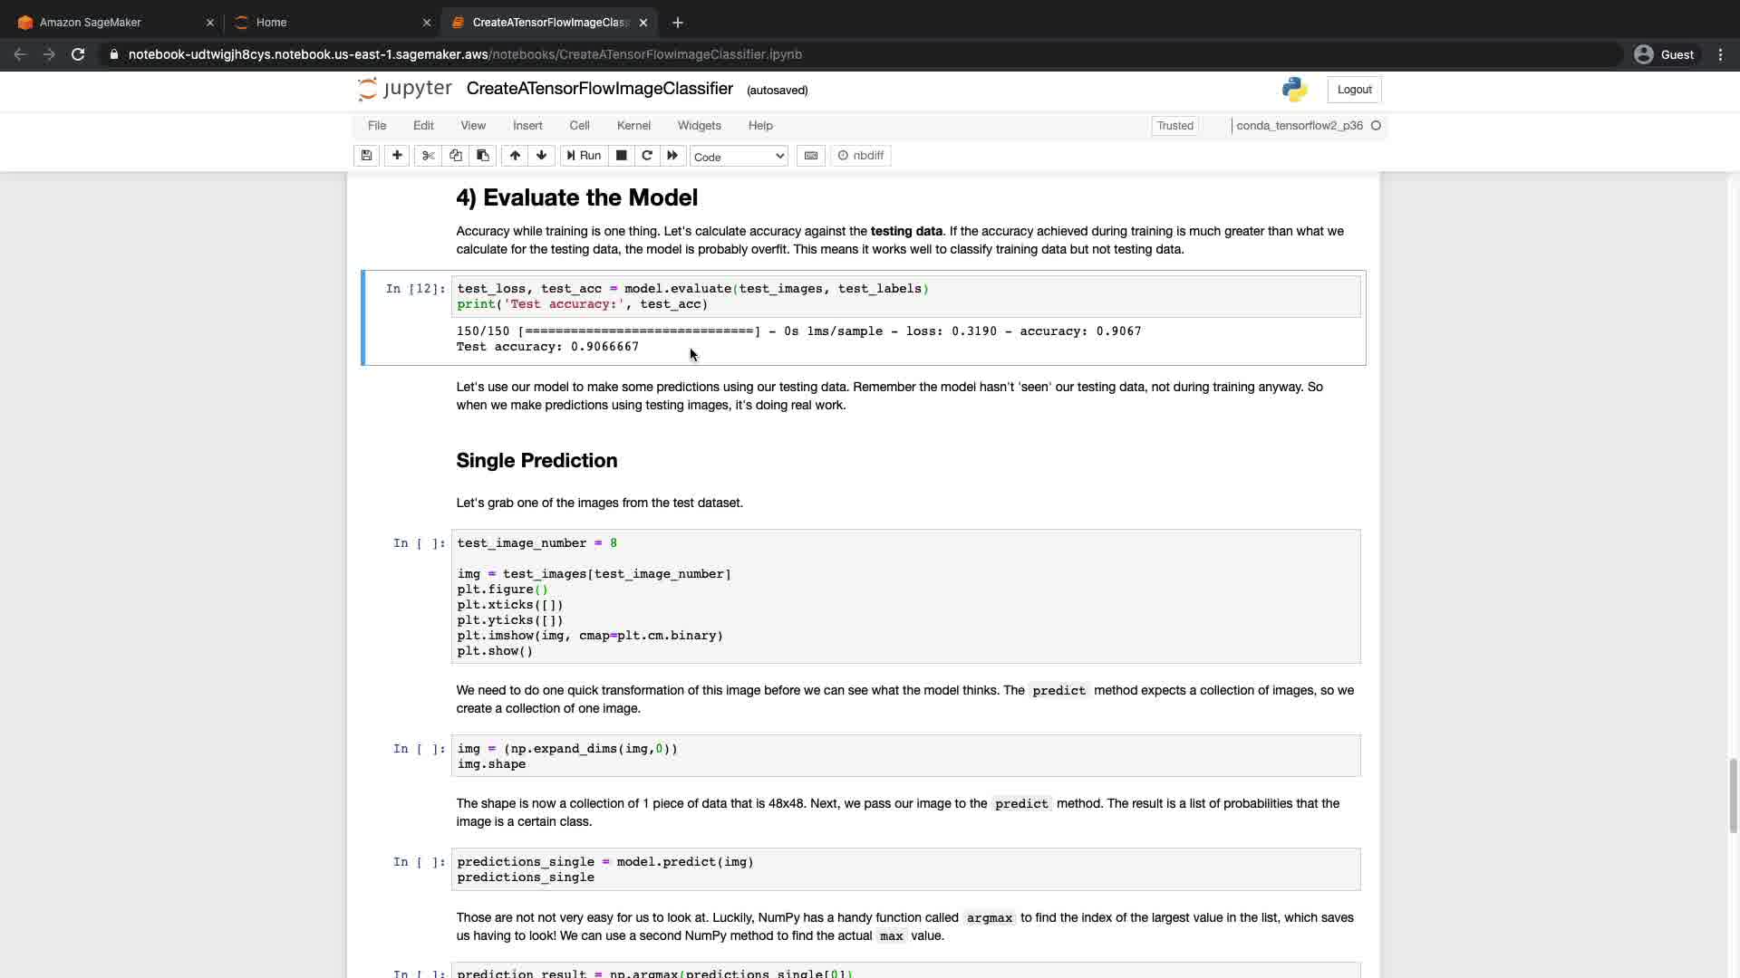Restart the kernel icon
This screenshot has width=1740, height=978.
point(647,156)
